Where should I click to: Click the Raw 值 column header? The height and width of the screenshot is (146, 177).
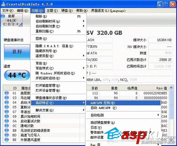click(x=154, y=88)
